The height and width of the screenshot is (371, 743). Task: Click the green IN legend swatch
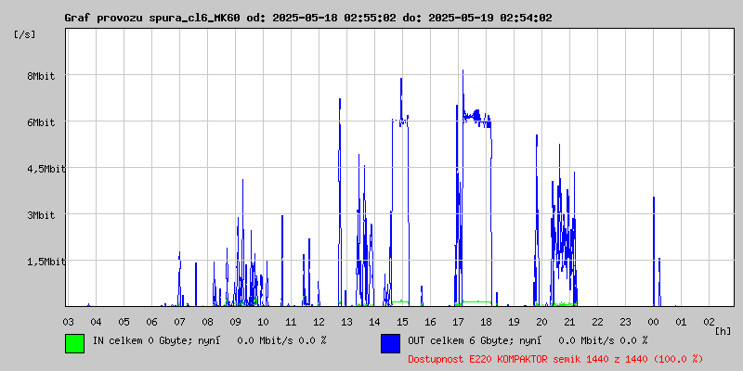pos(74,342)
